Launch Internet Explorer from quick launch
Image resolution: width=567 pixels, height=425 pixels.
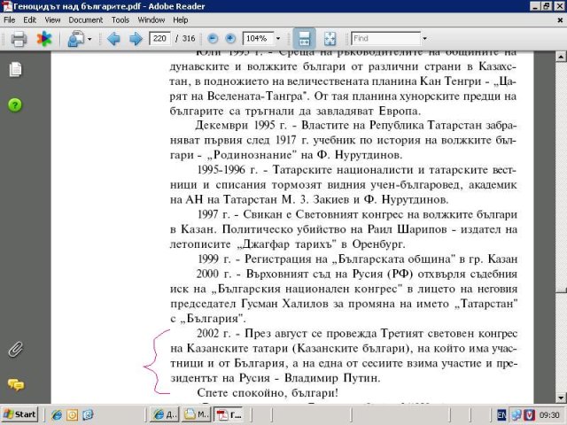pyautogui.click(x=56, y=415)
